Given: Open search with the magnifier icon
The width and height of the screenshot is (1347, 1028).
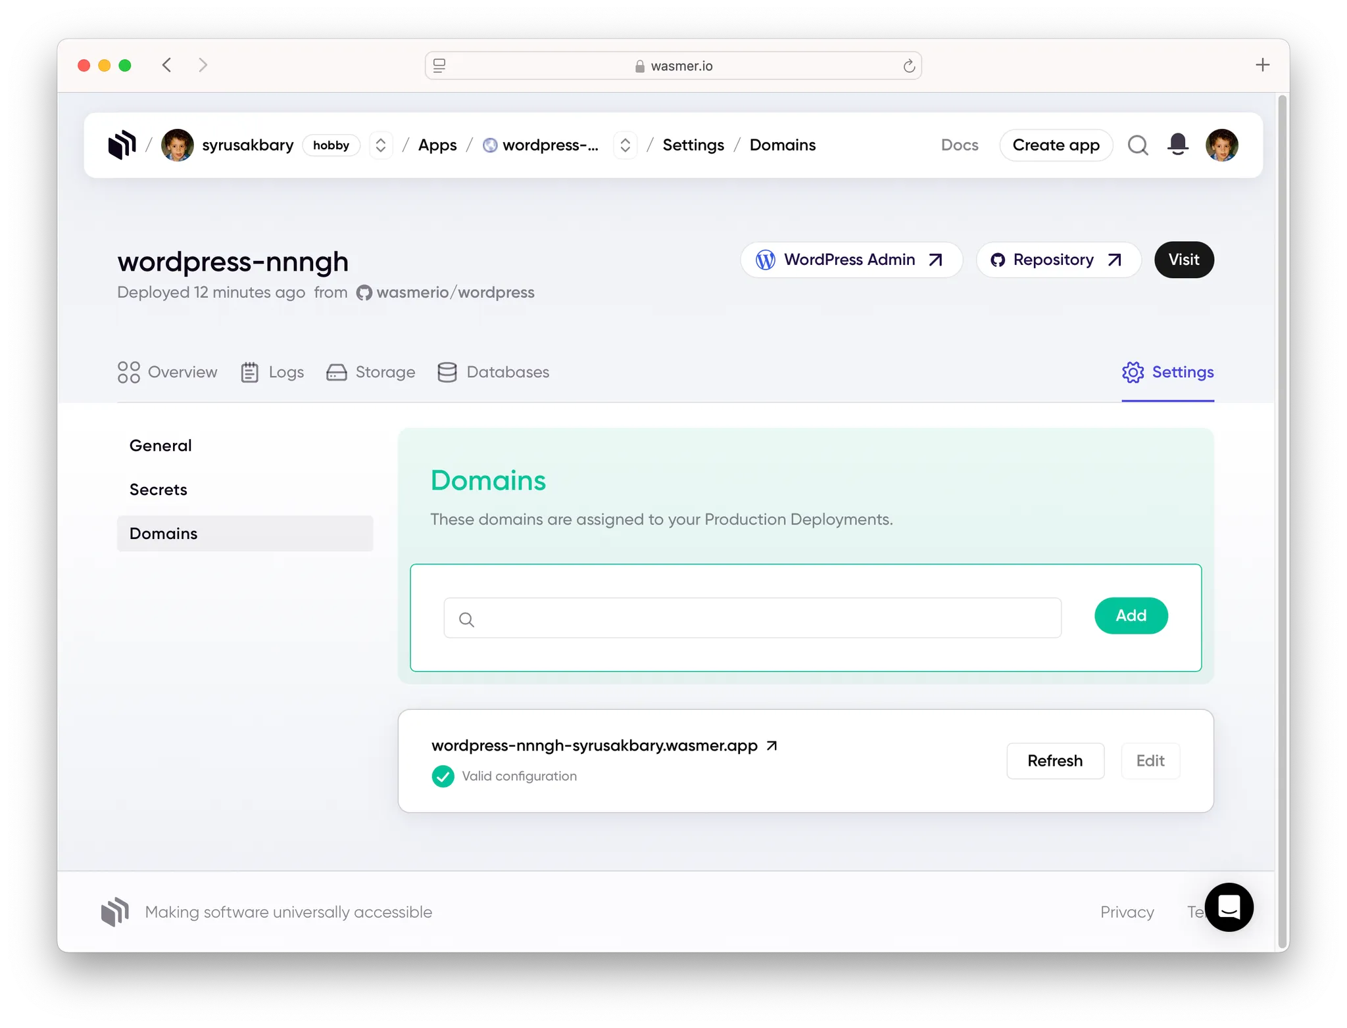Looking at the screenshot, I should click(x=1138, y=145).
